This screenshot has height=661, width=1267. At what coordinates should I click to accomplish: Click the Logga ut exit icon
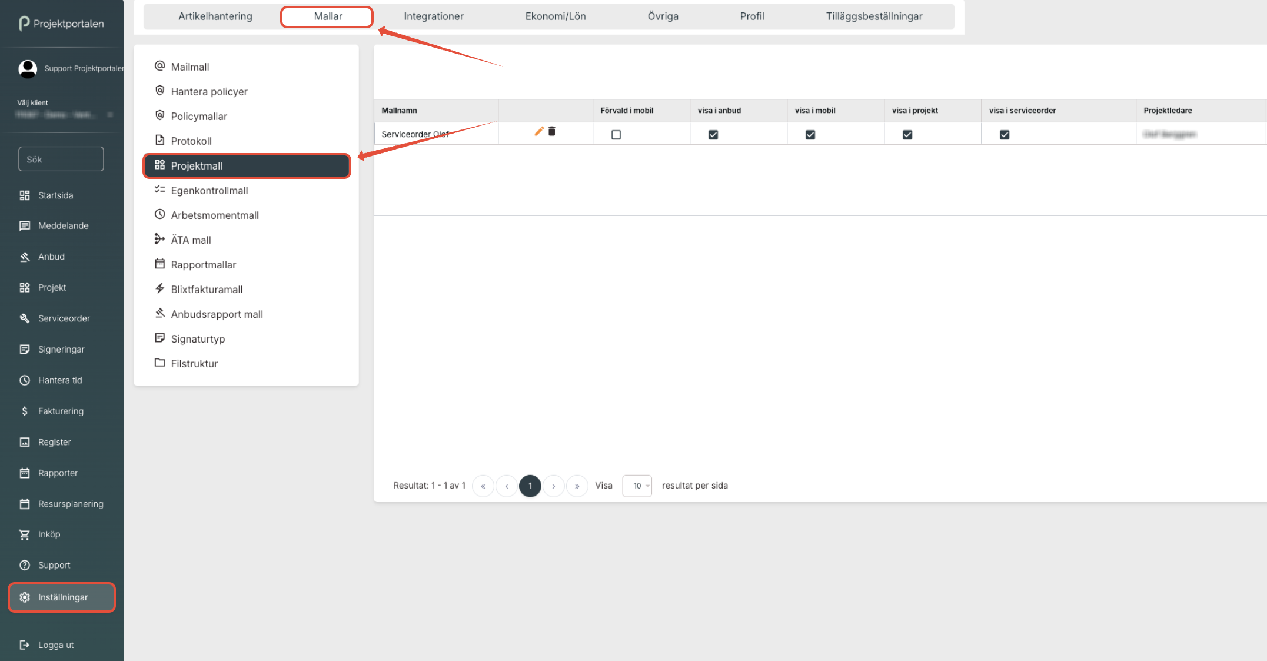[x=25, y=645]
